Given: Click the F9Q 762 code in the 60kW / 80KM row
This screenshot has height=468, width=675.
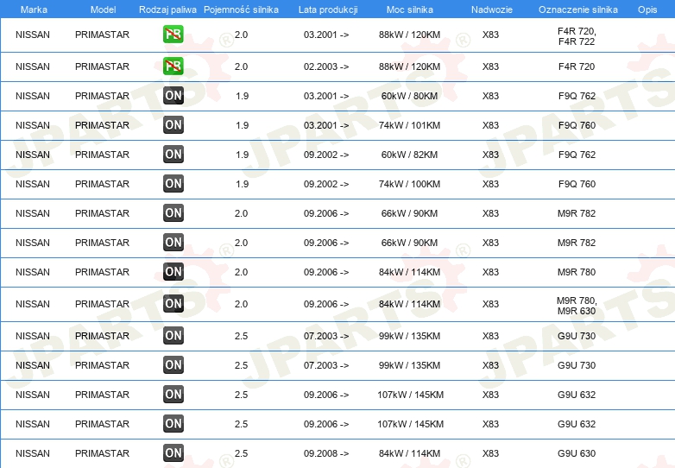Looking at the screenshot, I should pos(577,96).
